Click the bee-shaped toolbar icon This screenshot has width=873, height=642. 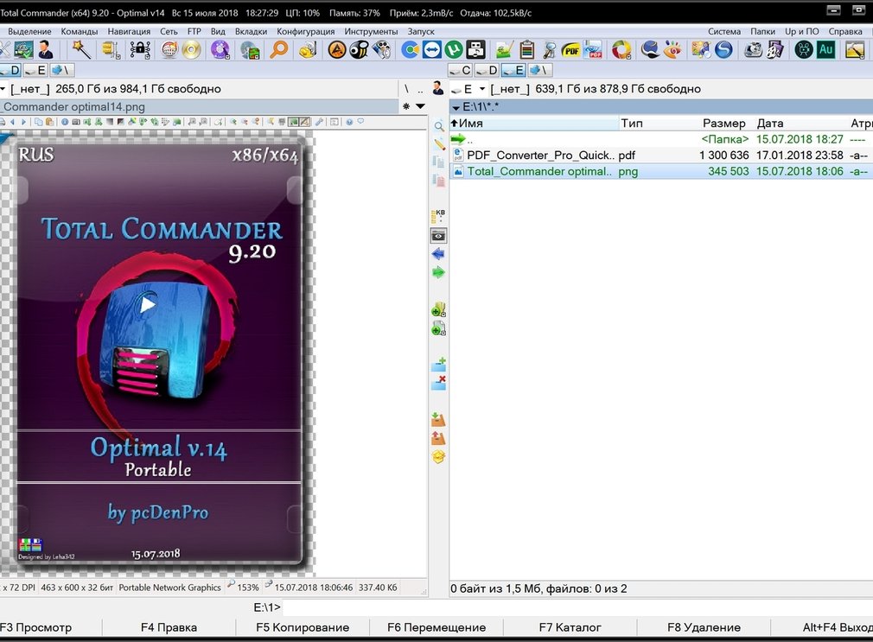359,50
